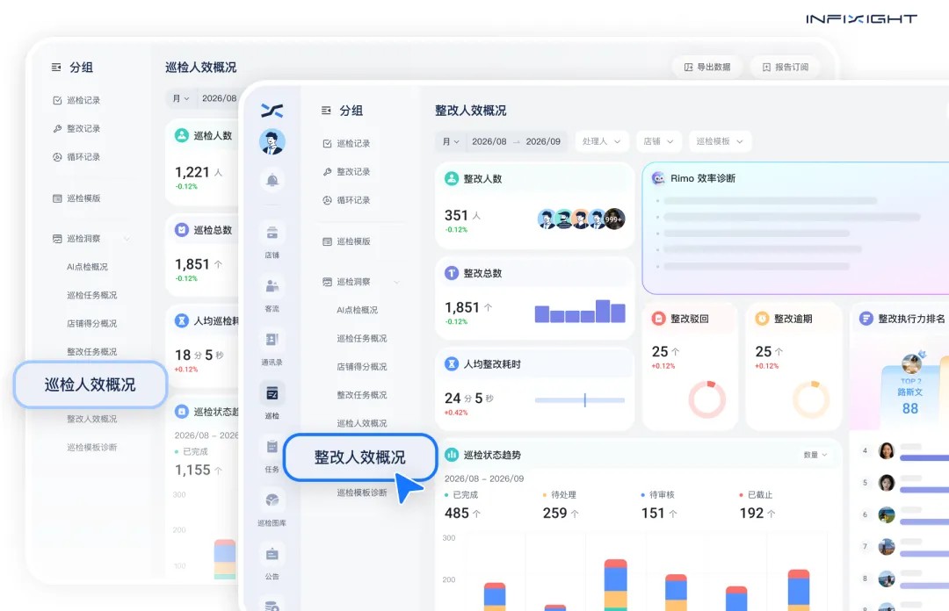Image resolution: width=949 pixels, height=611 pixels.
Task: Click the 整改执行力排名 icon
Action: [866, 318]
